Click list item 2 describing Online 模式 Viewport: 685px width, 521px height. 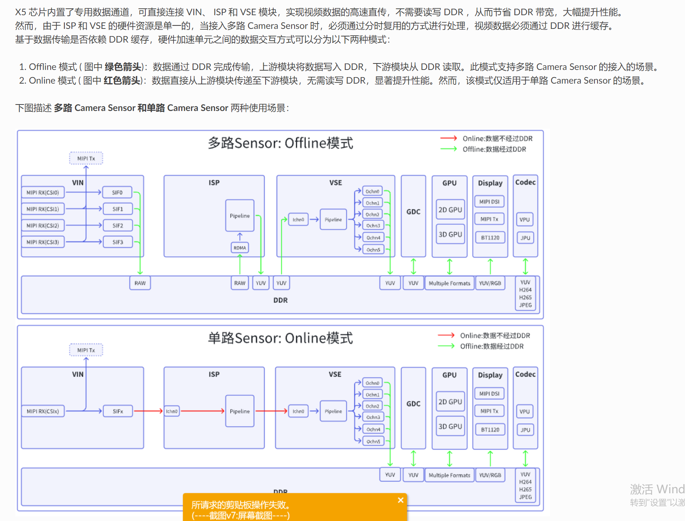coord(333,81)
